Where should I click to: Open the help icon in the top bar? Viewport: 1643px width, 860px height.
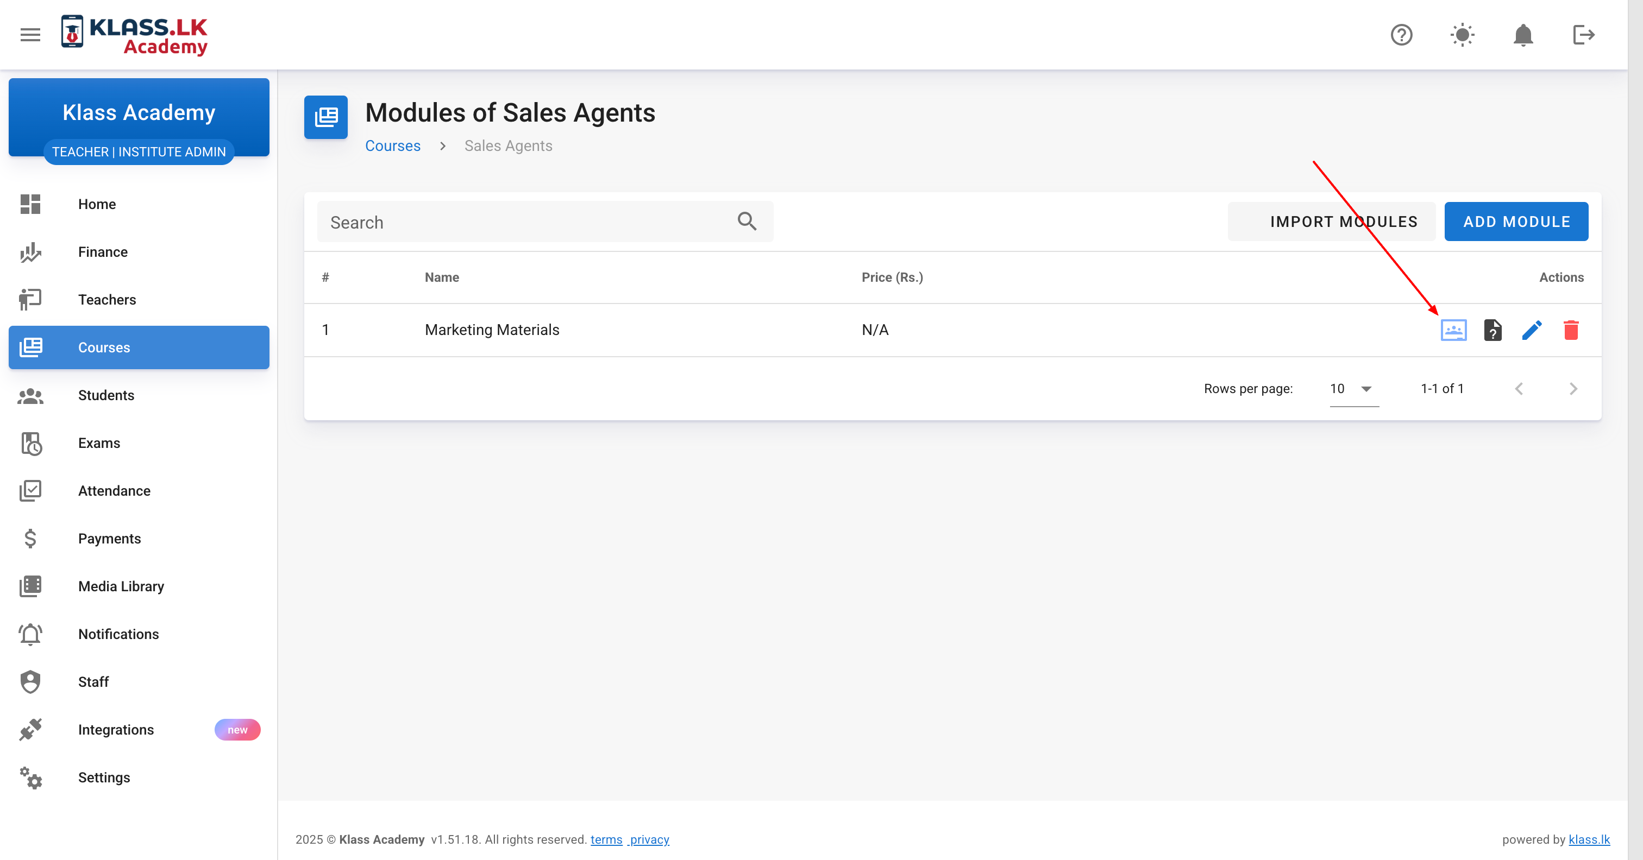1401,34
